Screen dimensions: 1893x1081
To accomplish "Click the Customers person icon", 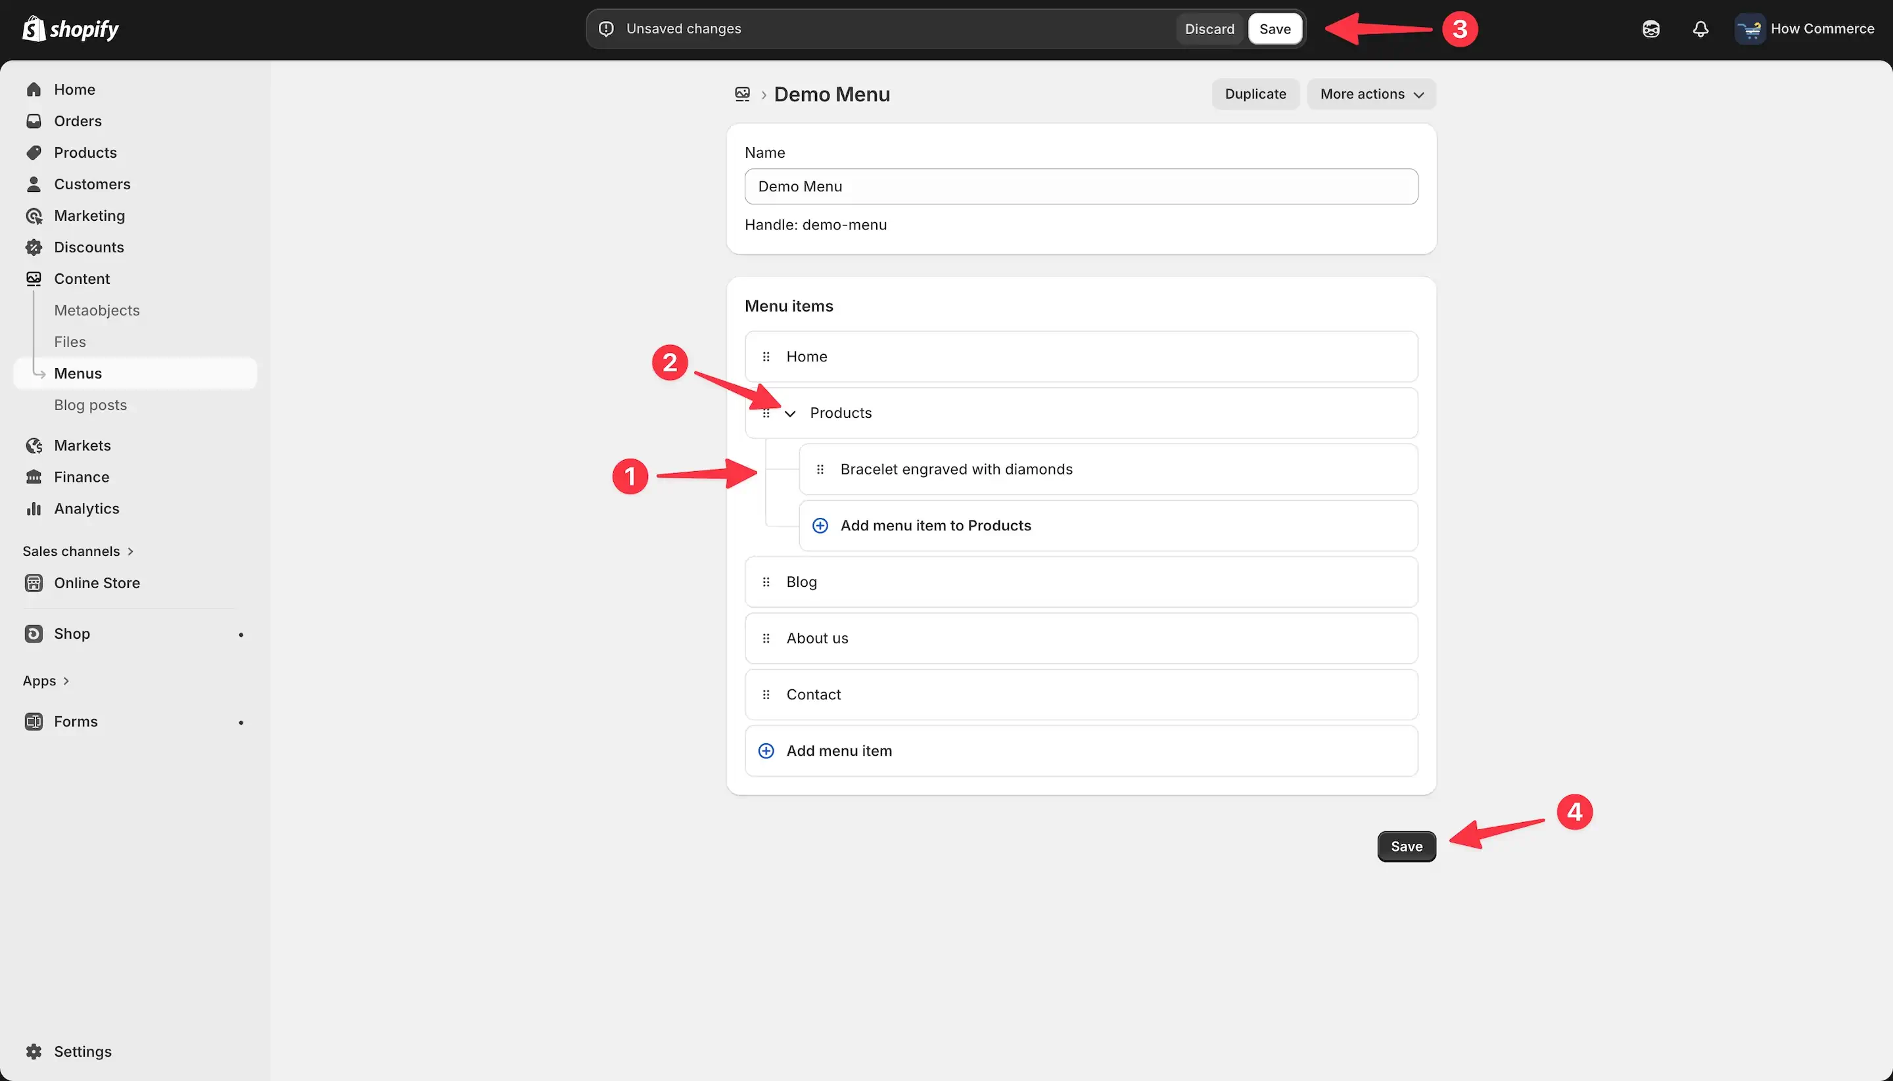I will coord(34,184).
